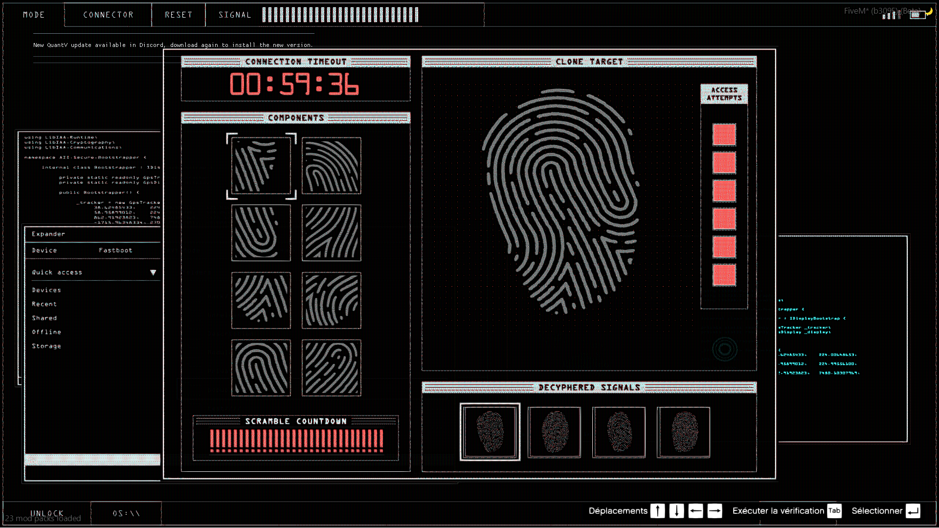Open the MODE menu
This screenshot has height=528, width=939.
(x=34, y=15)
